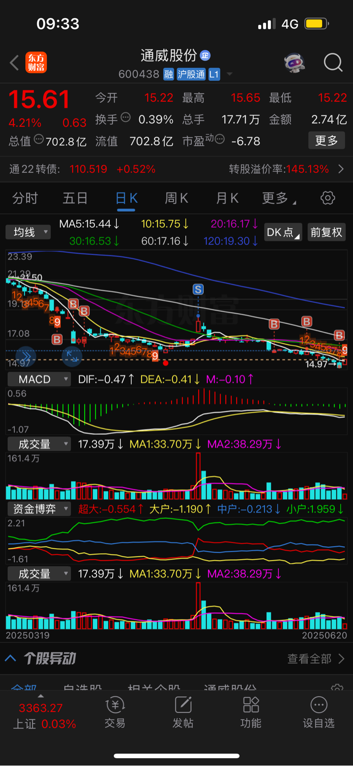Switch to the 五日 tab

[75, 198]
